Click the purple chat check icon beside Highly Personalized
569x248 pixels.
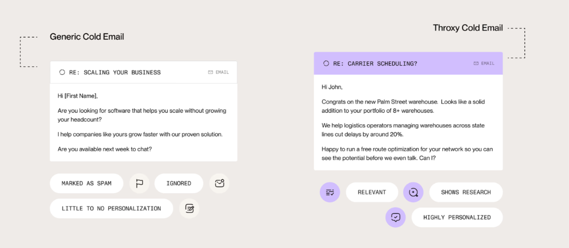click(x=396, y=217)
